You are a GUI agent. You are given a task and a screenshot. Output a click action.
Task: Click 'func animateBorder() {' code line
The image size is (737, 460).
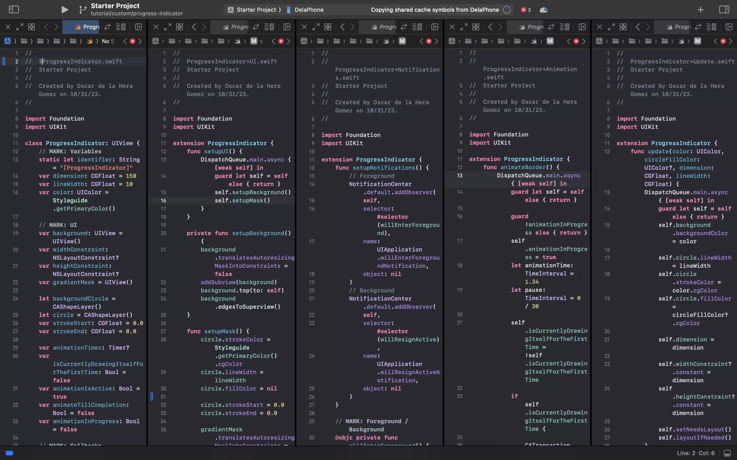coord(521,167)
